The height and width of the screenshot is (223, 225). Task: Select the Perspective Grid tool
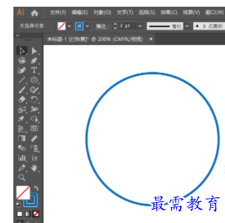click(22, 129)
